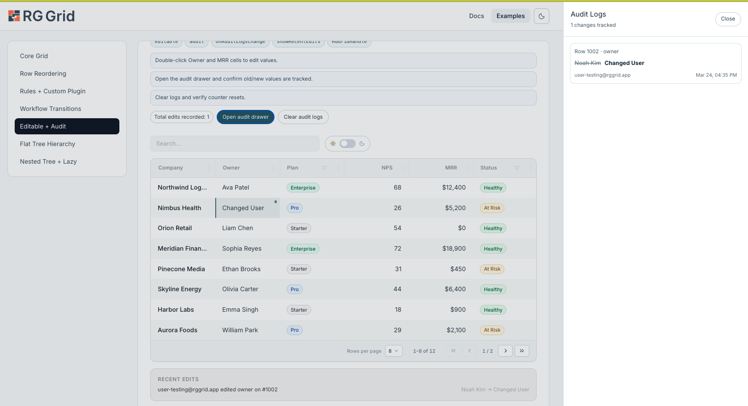Viewport: 748px width, 406px height.
Task: Close the Audit Logs panel
Action: pos(728,19)
